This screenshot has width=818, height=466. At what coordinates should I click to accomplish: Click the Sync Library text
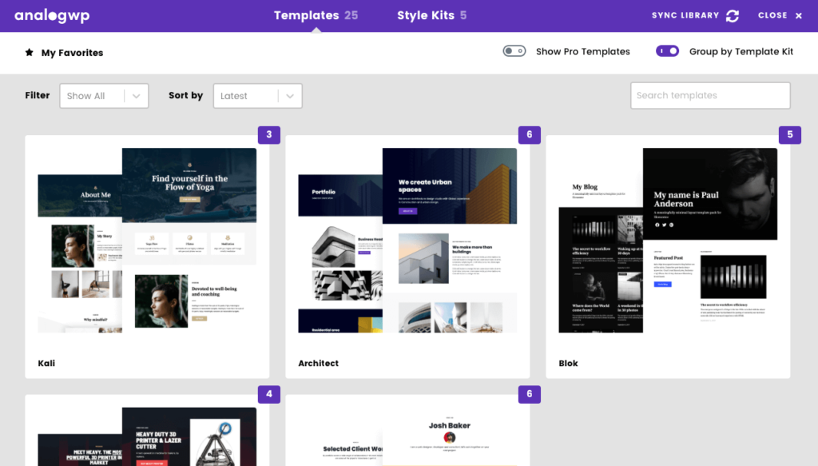[685, 16]
